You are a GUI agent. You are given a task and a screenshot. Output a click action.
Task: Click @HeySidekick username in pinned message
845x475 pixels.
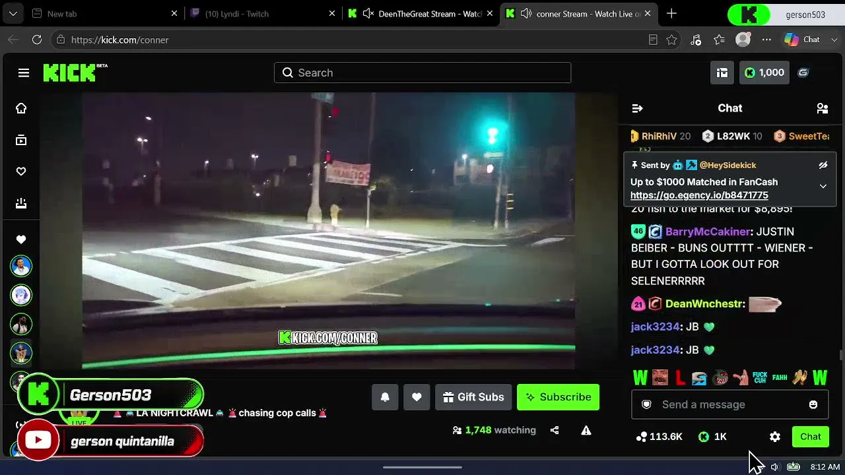tap(727, 165)
